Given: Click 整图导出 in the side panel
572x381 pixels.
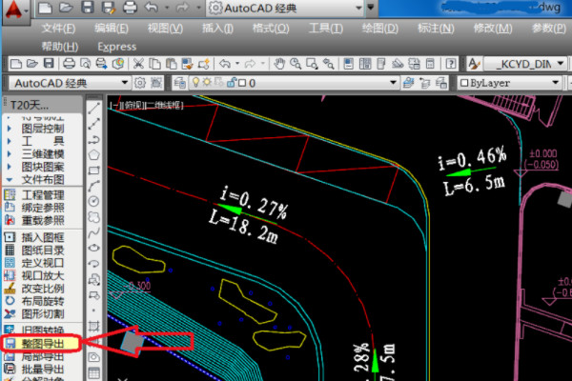Looking at the screenshot, I should click(43, 342).
